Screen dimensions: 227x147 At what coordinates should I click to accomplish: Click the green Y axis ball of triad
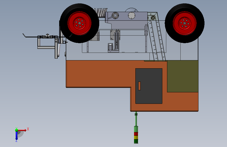17,130
